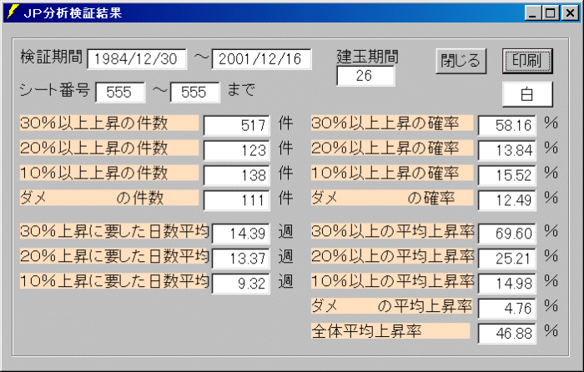Maximize the JP分析検証結果 window

(x=551, y=13)
